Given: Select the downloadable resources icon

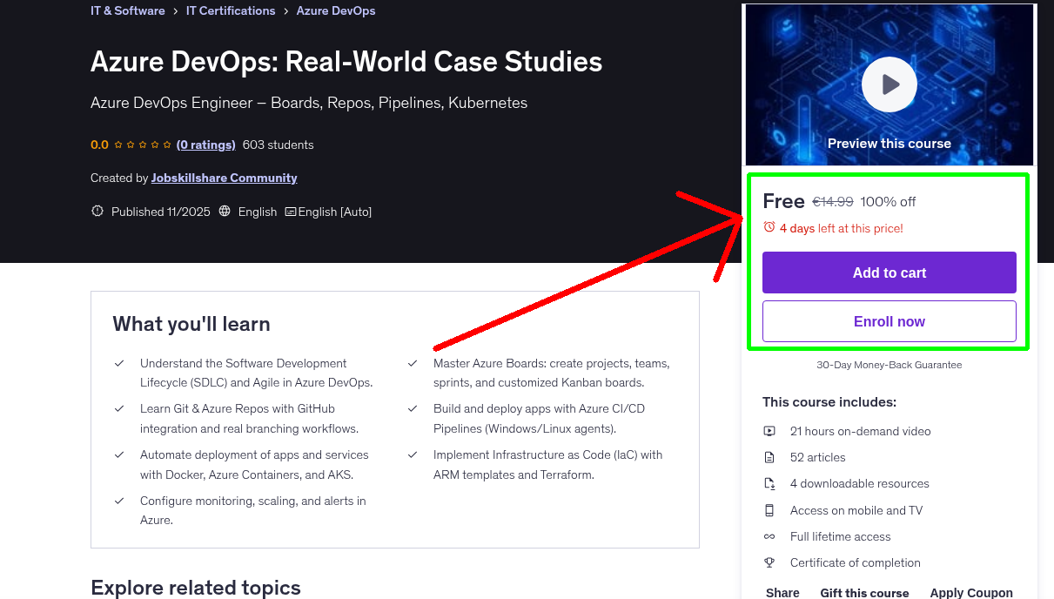Looking at the screenshot, I should [x=769, y=483].
